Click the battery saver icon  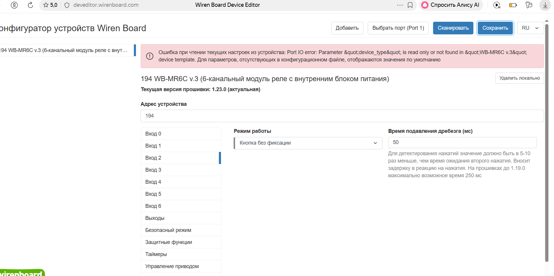[x=513, y=5]
